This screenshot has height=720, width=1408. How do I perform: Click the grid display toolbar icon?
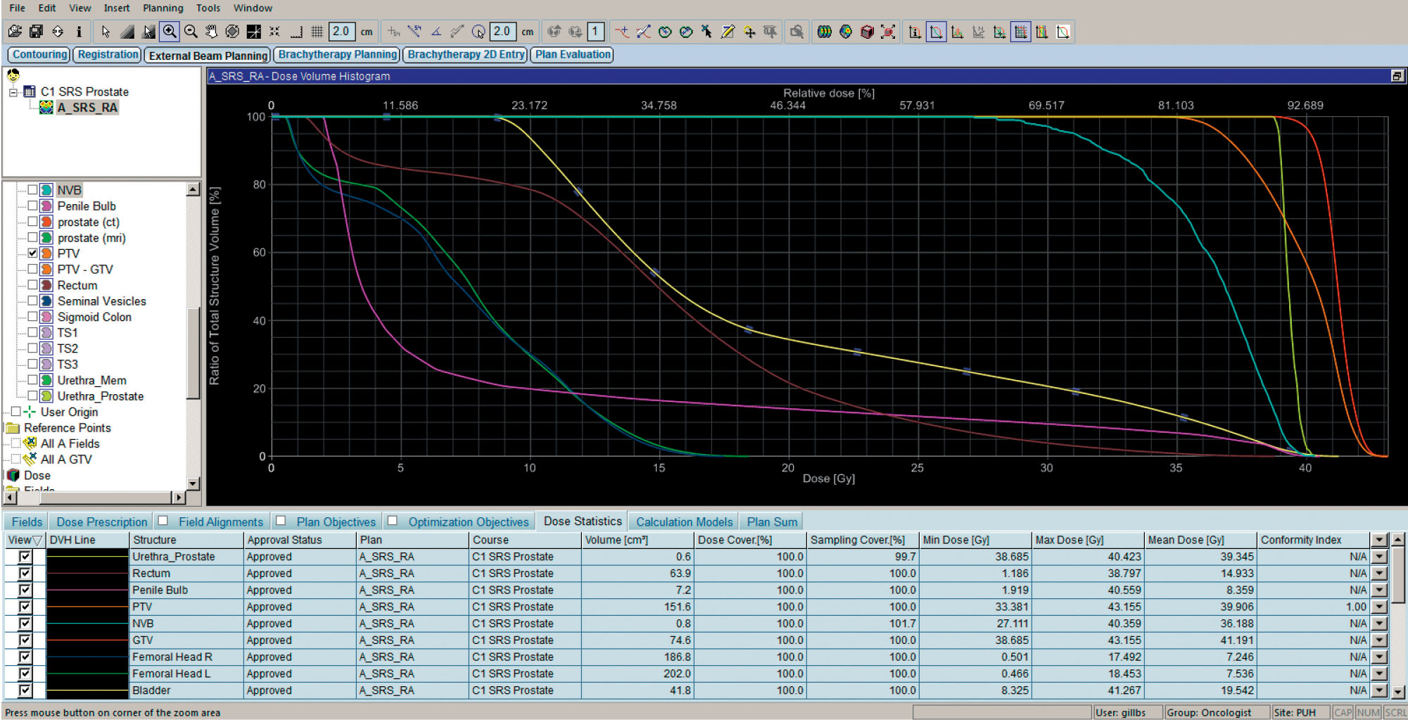(x=317, y=32)
